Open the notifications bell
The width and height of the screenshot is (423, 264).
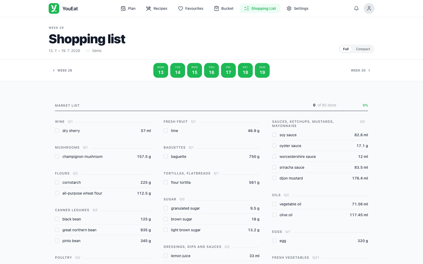[x=356, y=8]
